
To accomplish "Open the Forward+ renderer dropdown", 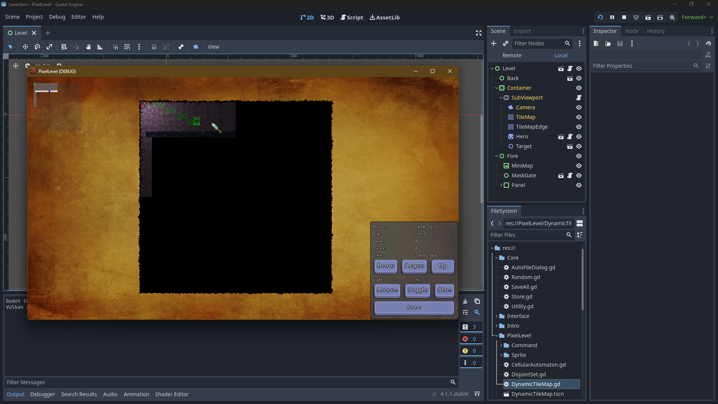I will pos(697,17).
